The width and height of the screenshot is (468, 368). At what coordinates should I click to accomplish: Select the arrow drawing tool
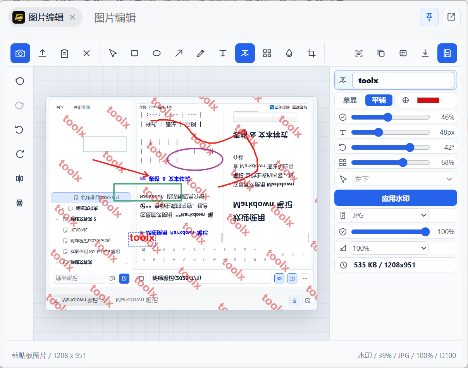(179, 53)
